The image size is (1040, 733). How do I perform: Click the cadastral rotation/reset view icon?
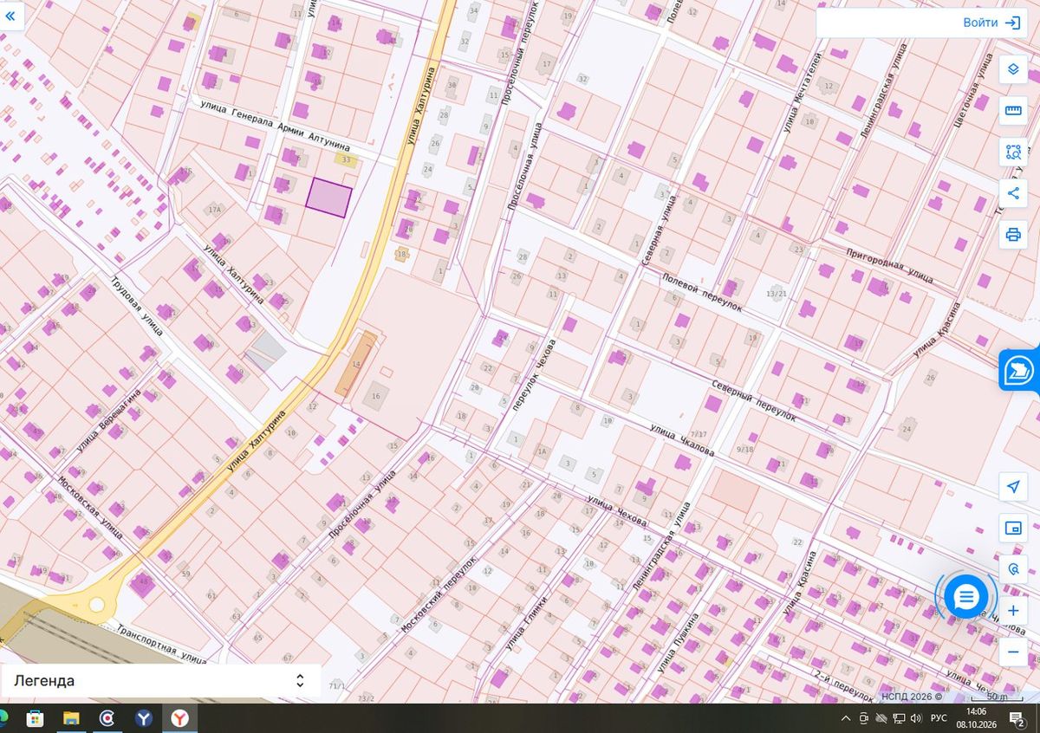(1013, 569)
